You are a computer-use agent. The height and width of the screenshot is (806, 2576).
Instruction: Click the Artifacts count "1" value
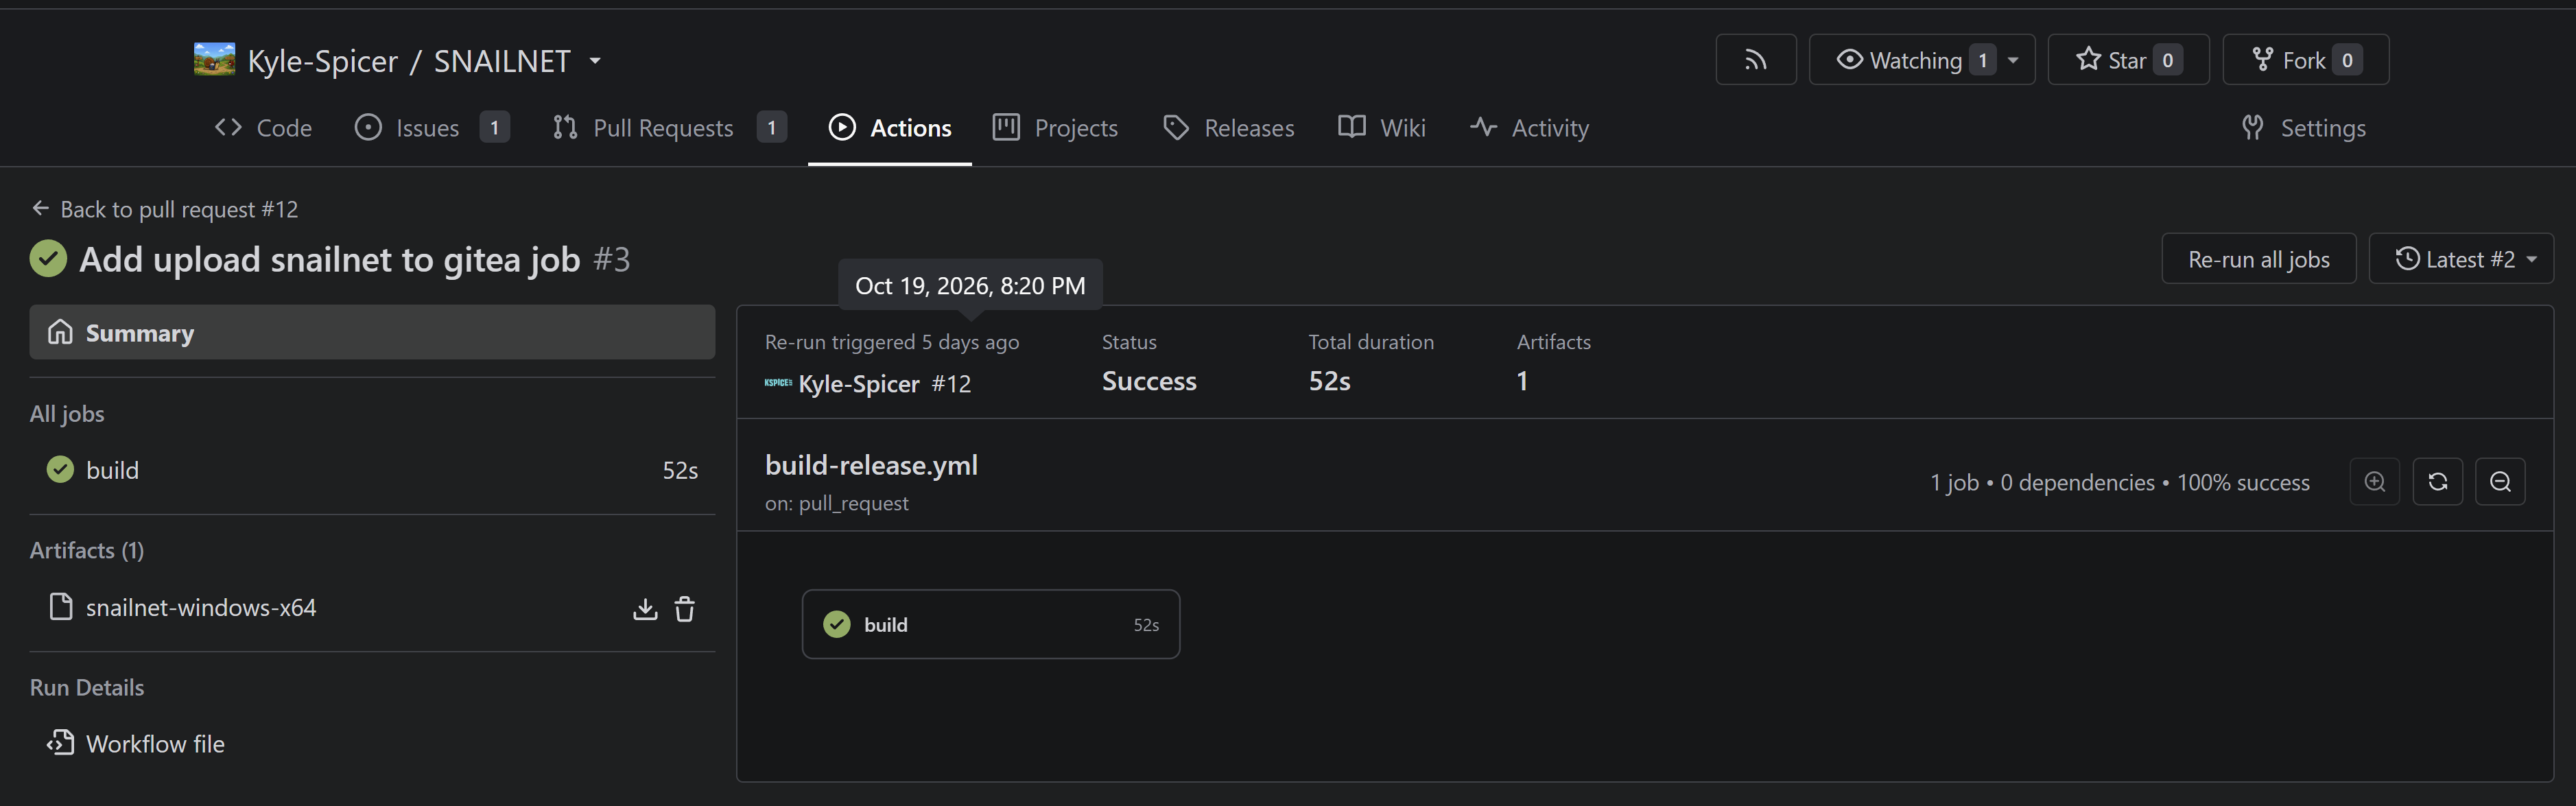pyautogui.click(x=1522, y=381)
